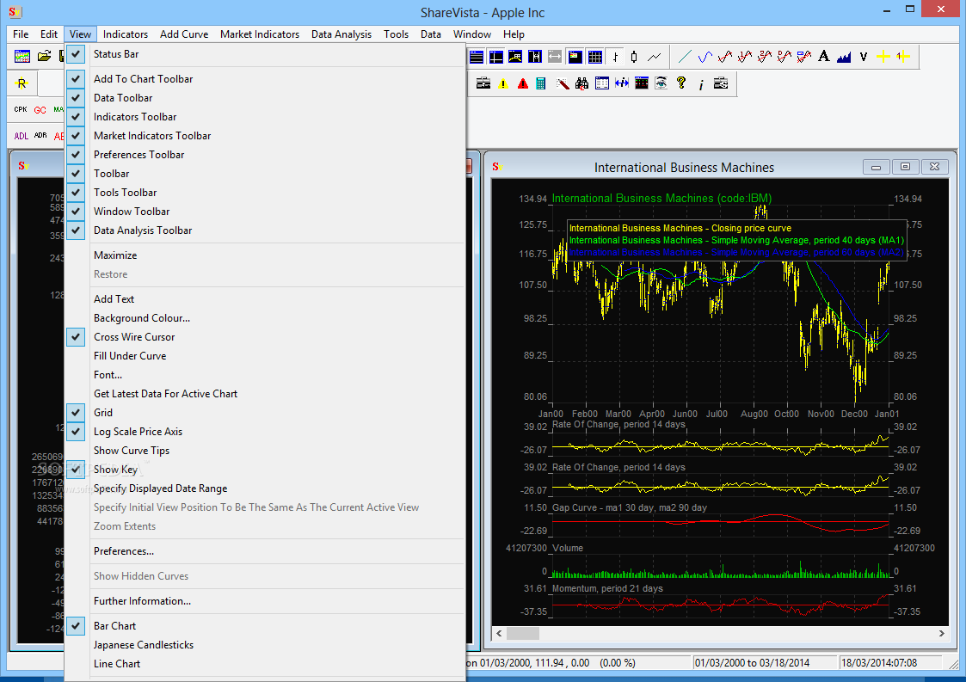
Task: Click the red alert triangle icon
Action: [x=523, y=83]
